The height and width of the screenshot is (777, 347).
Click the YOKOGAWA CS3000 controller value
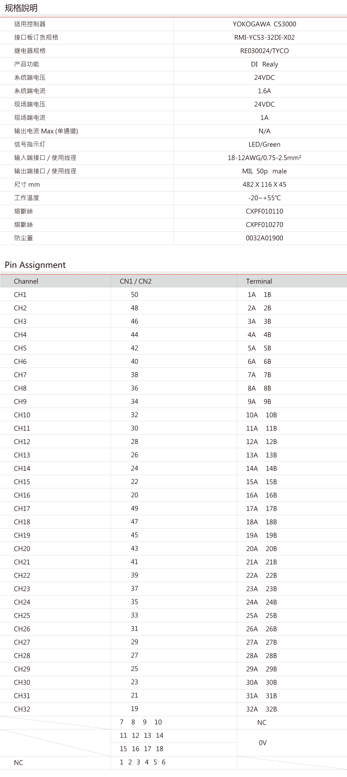tap(264, 24)
